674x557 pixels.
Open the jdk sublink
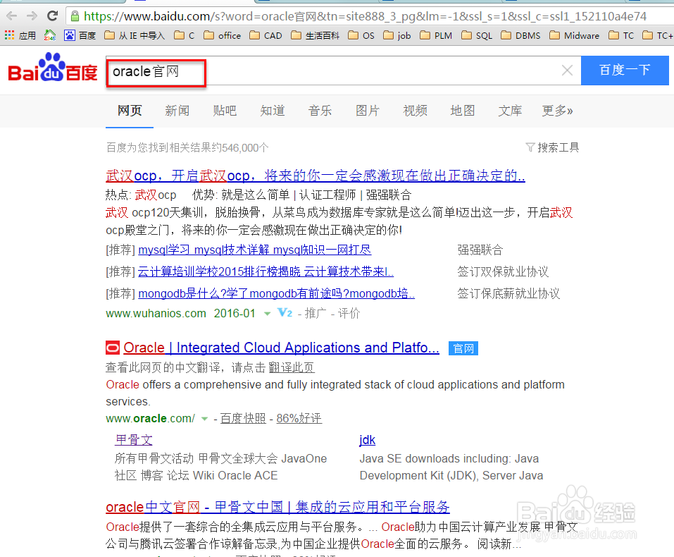click(368, 440)
